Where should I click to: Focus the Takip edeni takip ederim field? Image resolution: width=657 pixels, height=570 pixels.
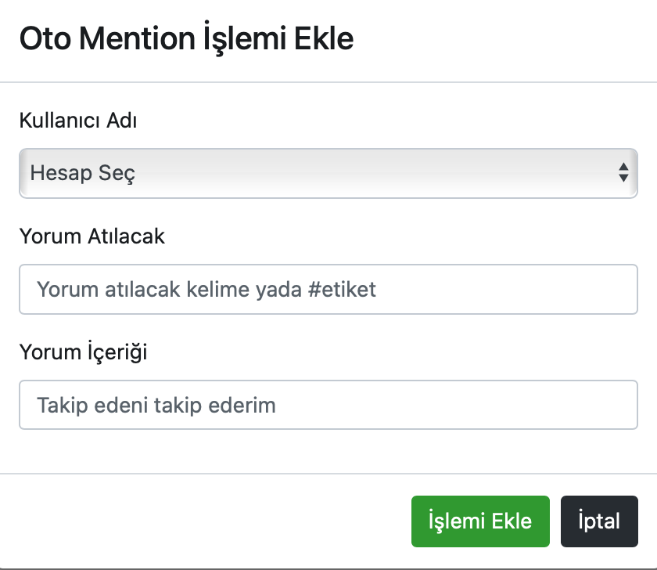328,405
